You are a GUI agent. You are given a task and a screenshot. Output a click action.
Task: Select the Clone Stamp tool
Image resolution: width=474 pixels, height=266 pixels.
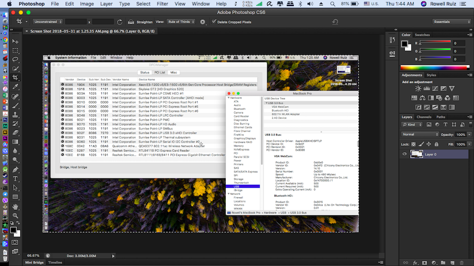(x=15, y=115)
